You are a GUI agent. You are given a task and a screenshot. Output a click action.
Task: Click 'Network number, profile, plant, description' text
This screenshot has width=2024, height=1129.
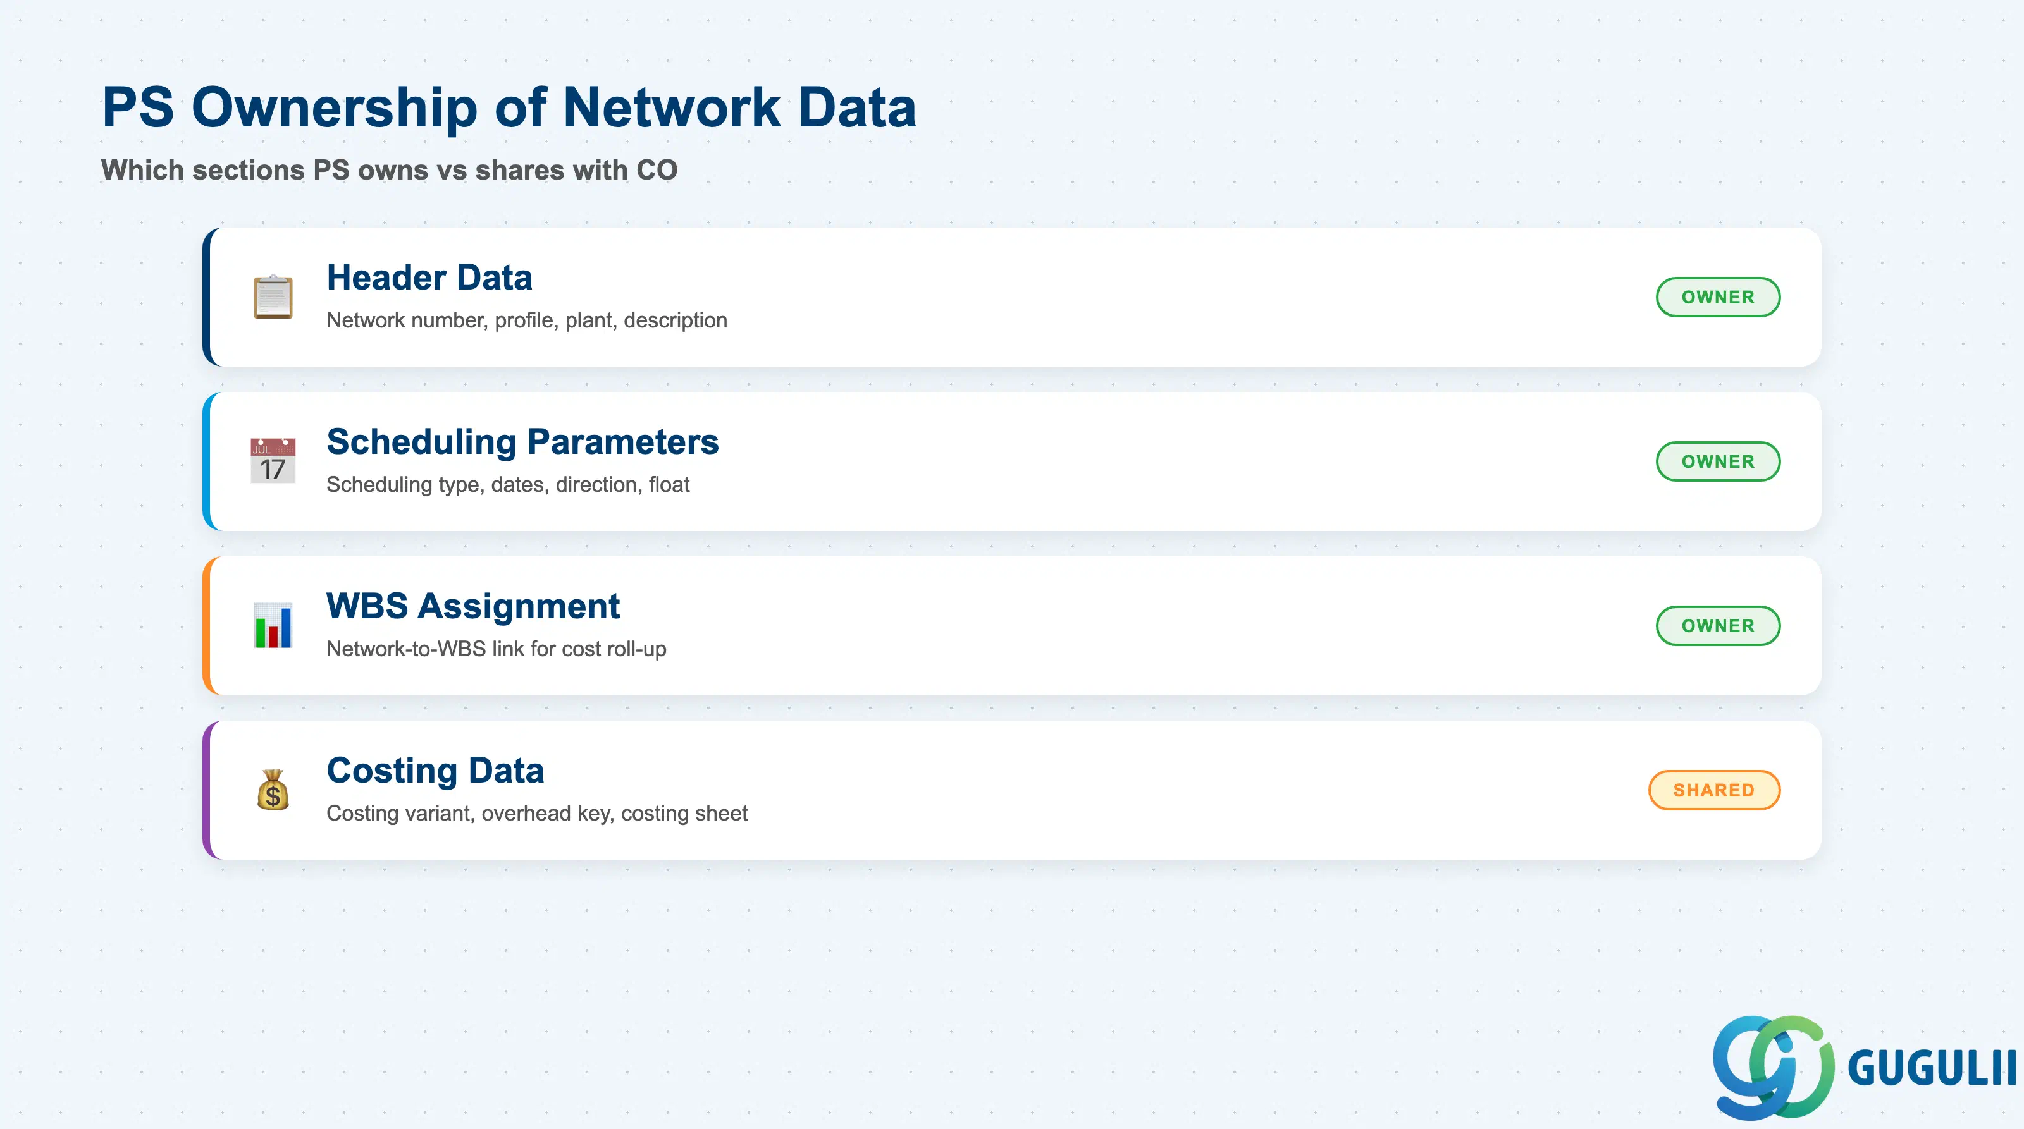(x=526, y=320)
